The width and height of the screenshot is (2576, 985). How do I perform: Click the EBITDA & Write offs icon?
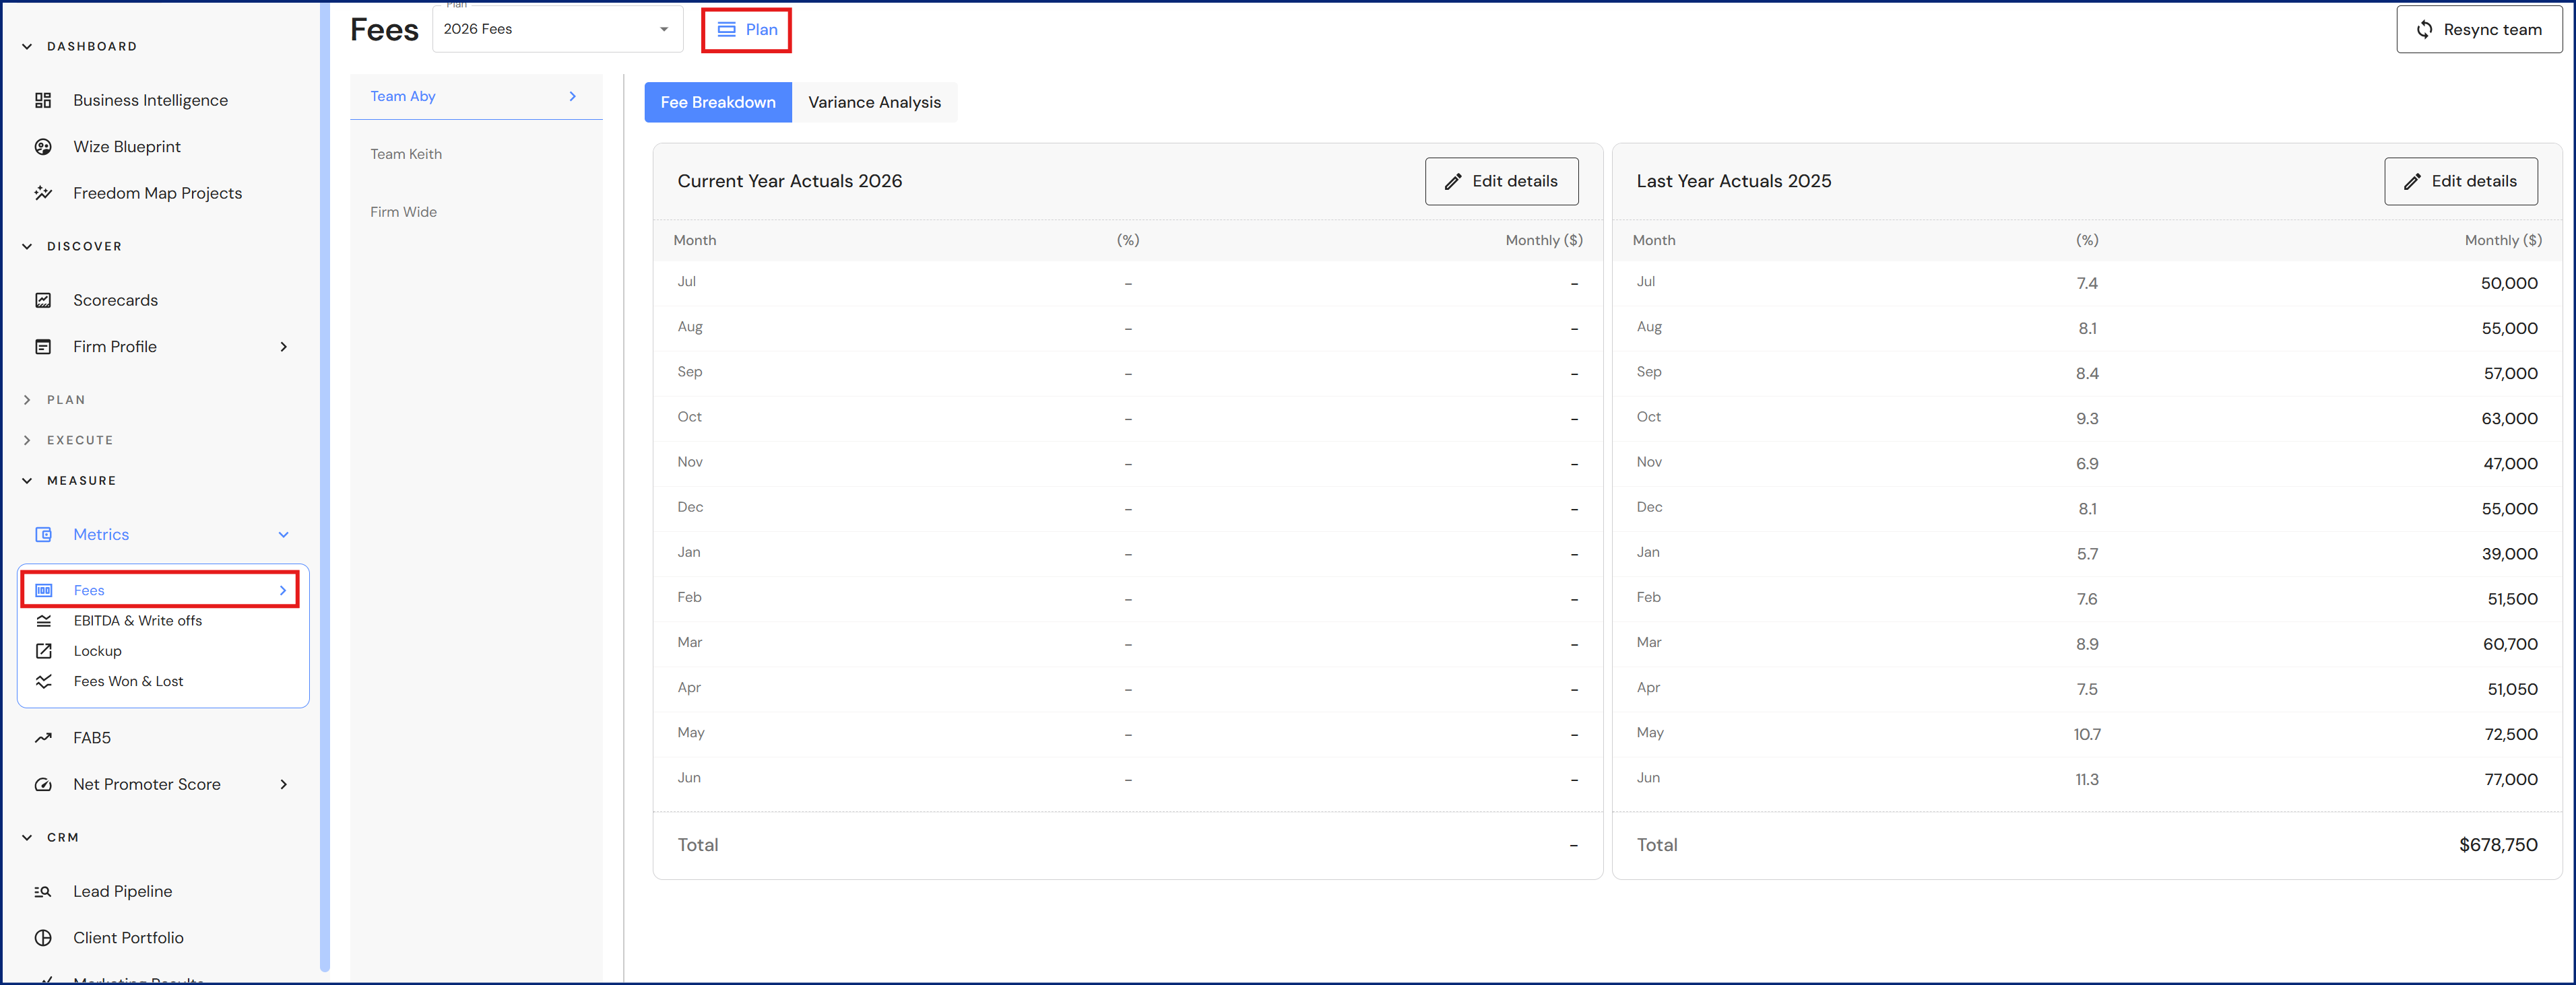pos(44,620)
